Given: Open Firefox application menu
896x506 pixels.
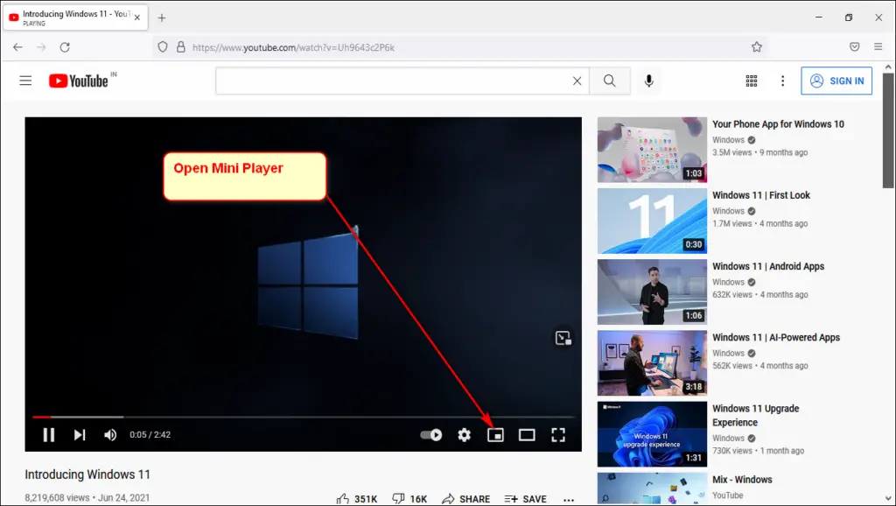Looking at the screenshot, I should click(878, 47).
